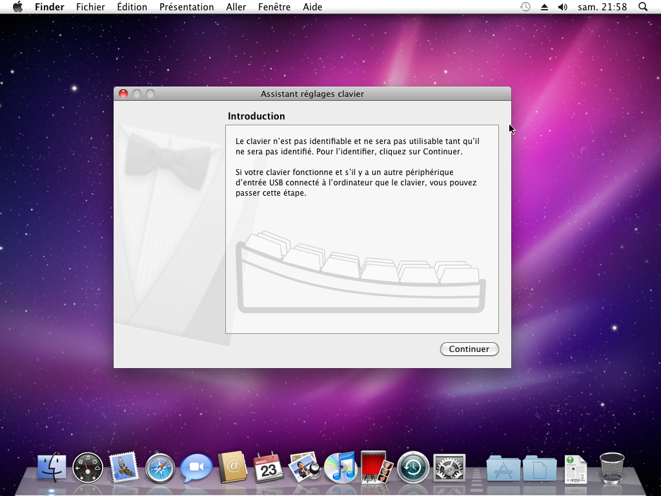Launch iChat from the Dock
Screen dimensions: 661x496
point(196,467)
